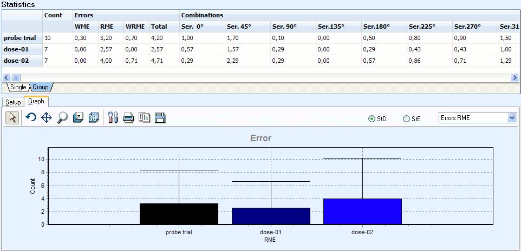Click the chart depth cube icon
This screenshot has height=251, width=521.
(x=78, y=117)
